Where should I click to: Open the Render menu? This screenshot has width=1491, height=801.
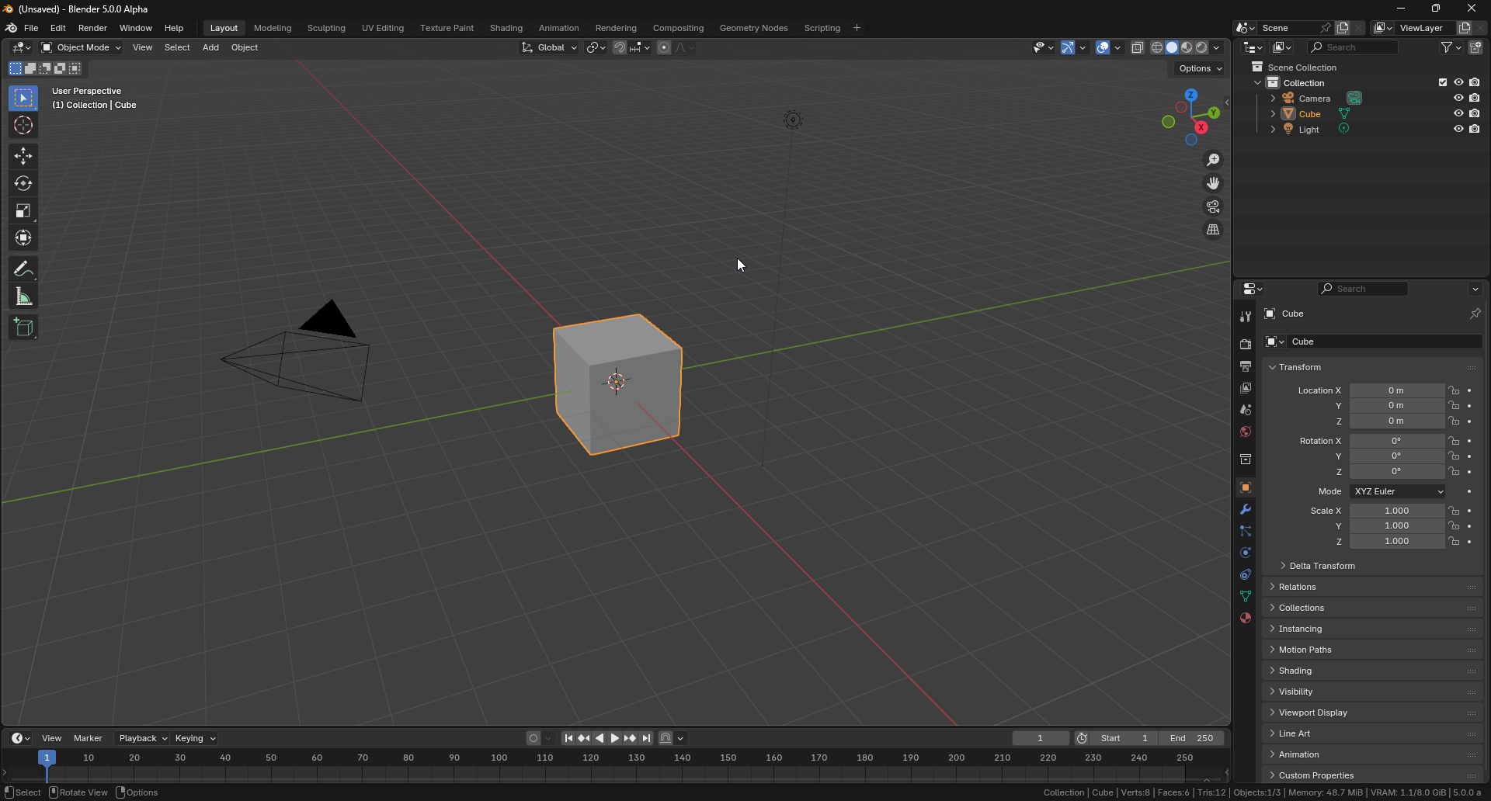[92, 28]
